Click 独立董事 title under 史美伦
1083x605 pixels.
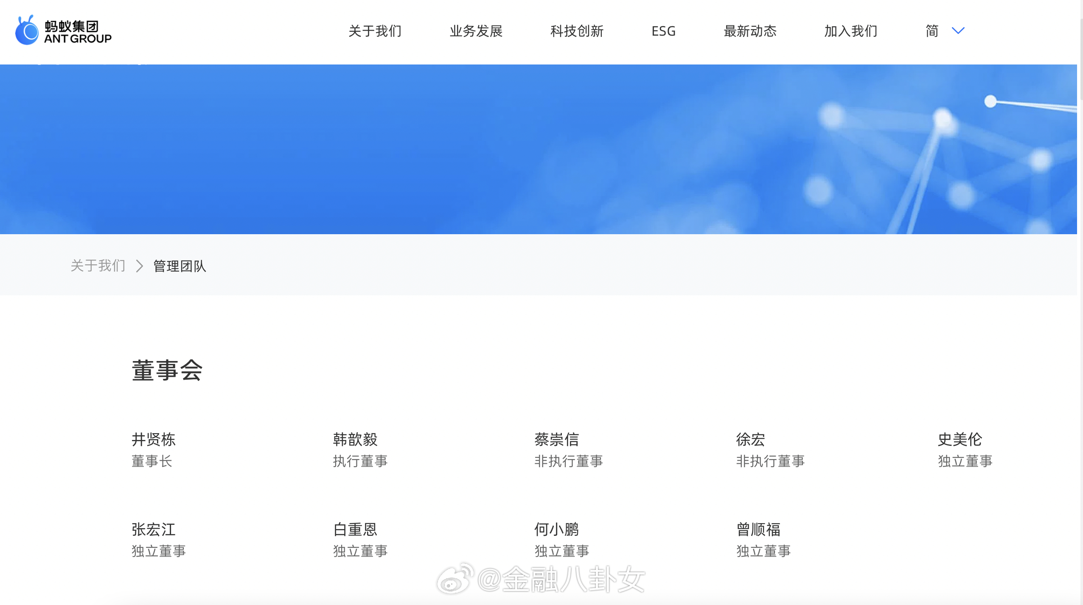[965, 461]
